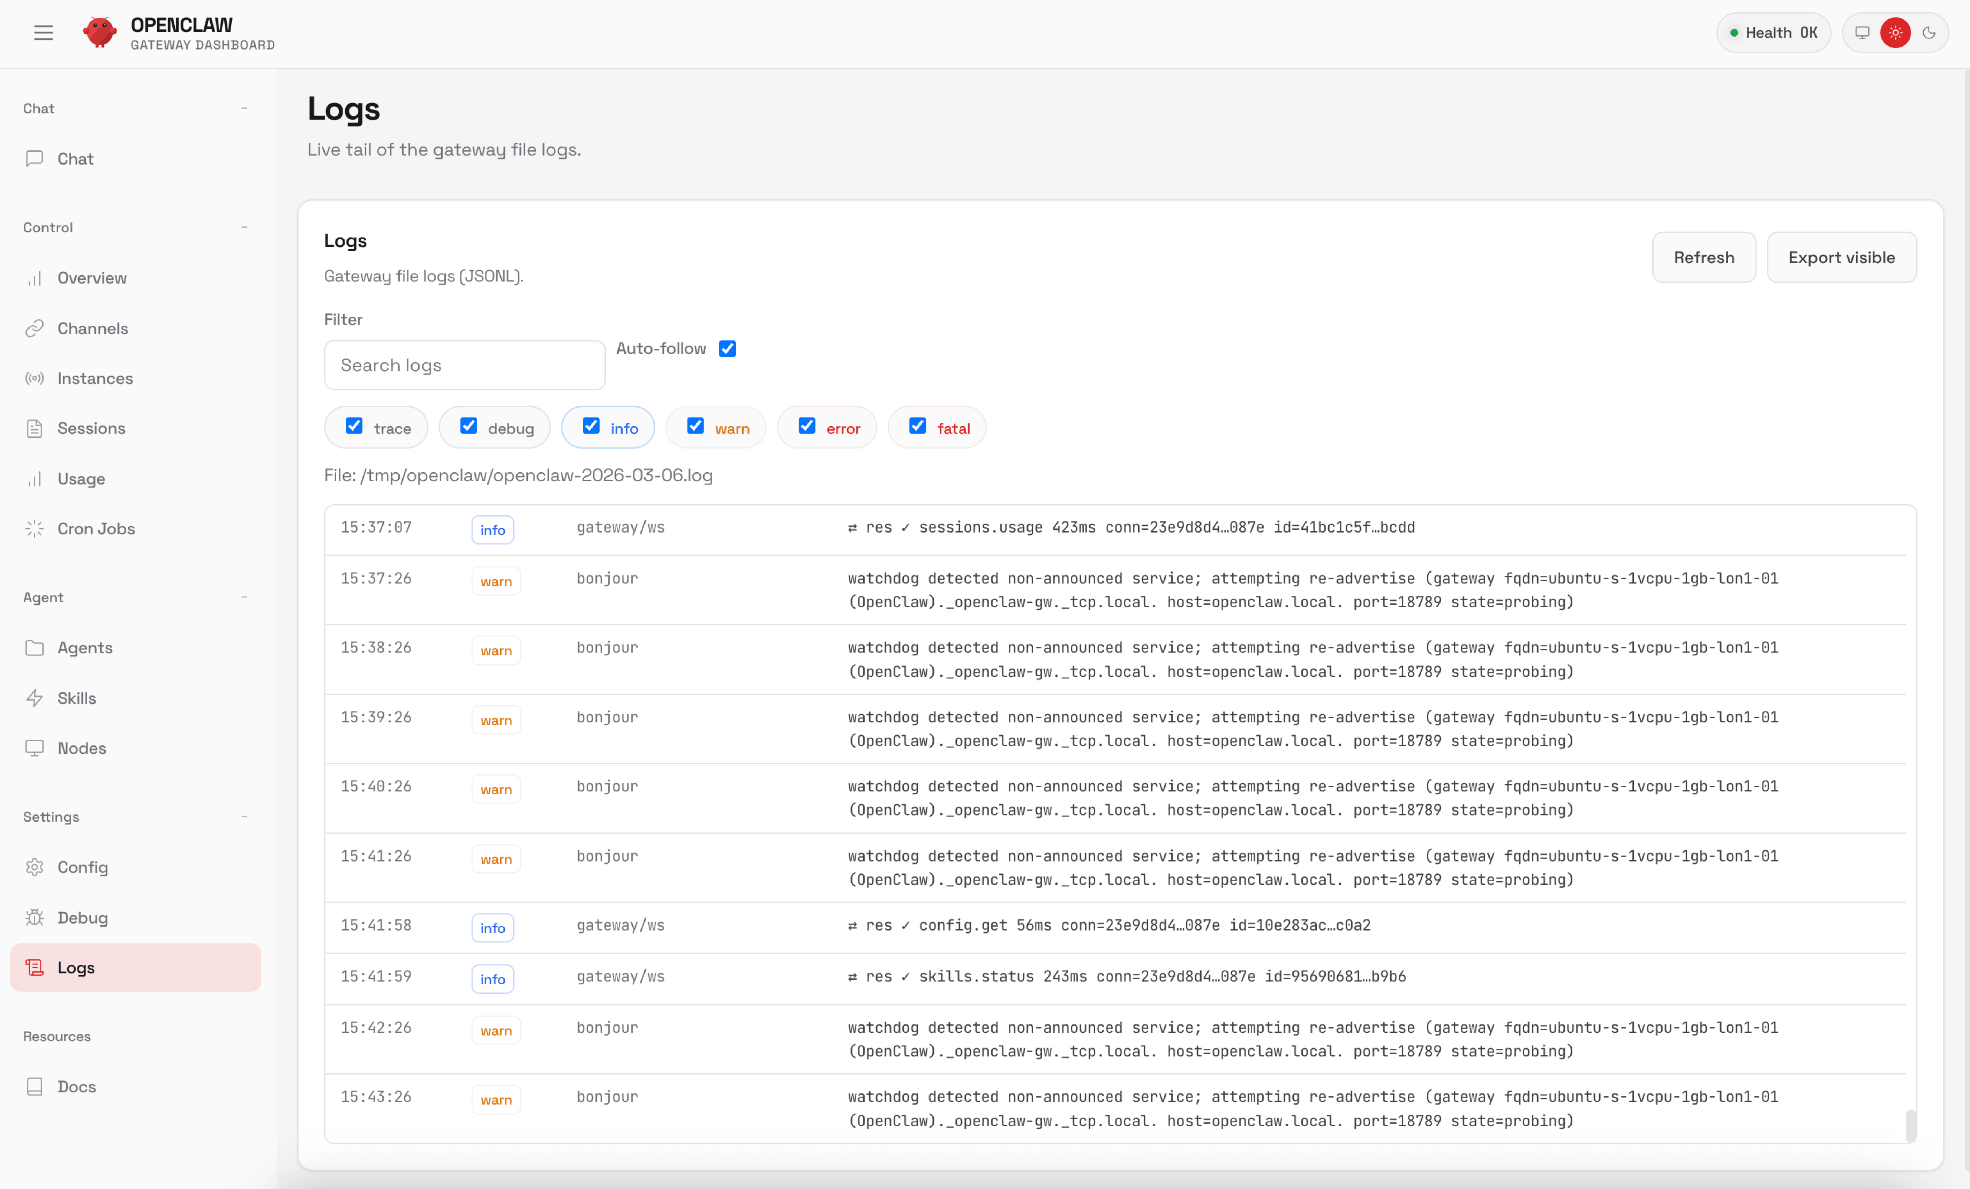
Task: Select the light theme sun icon
Action: [1896, 33]
